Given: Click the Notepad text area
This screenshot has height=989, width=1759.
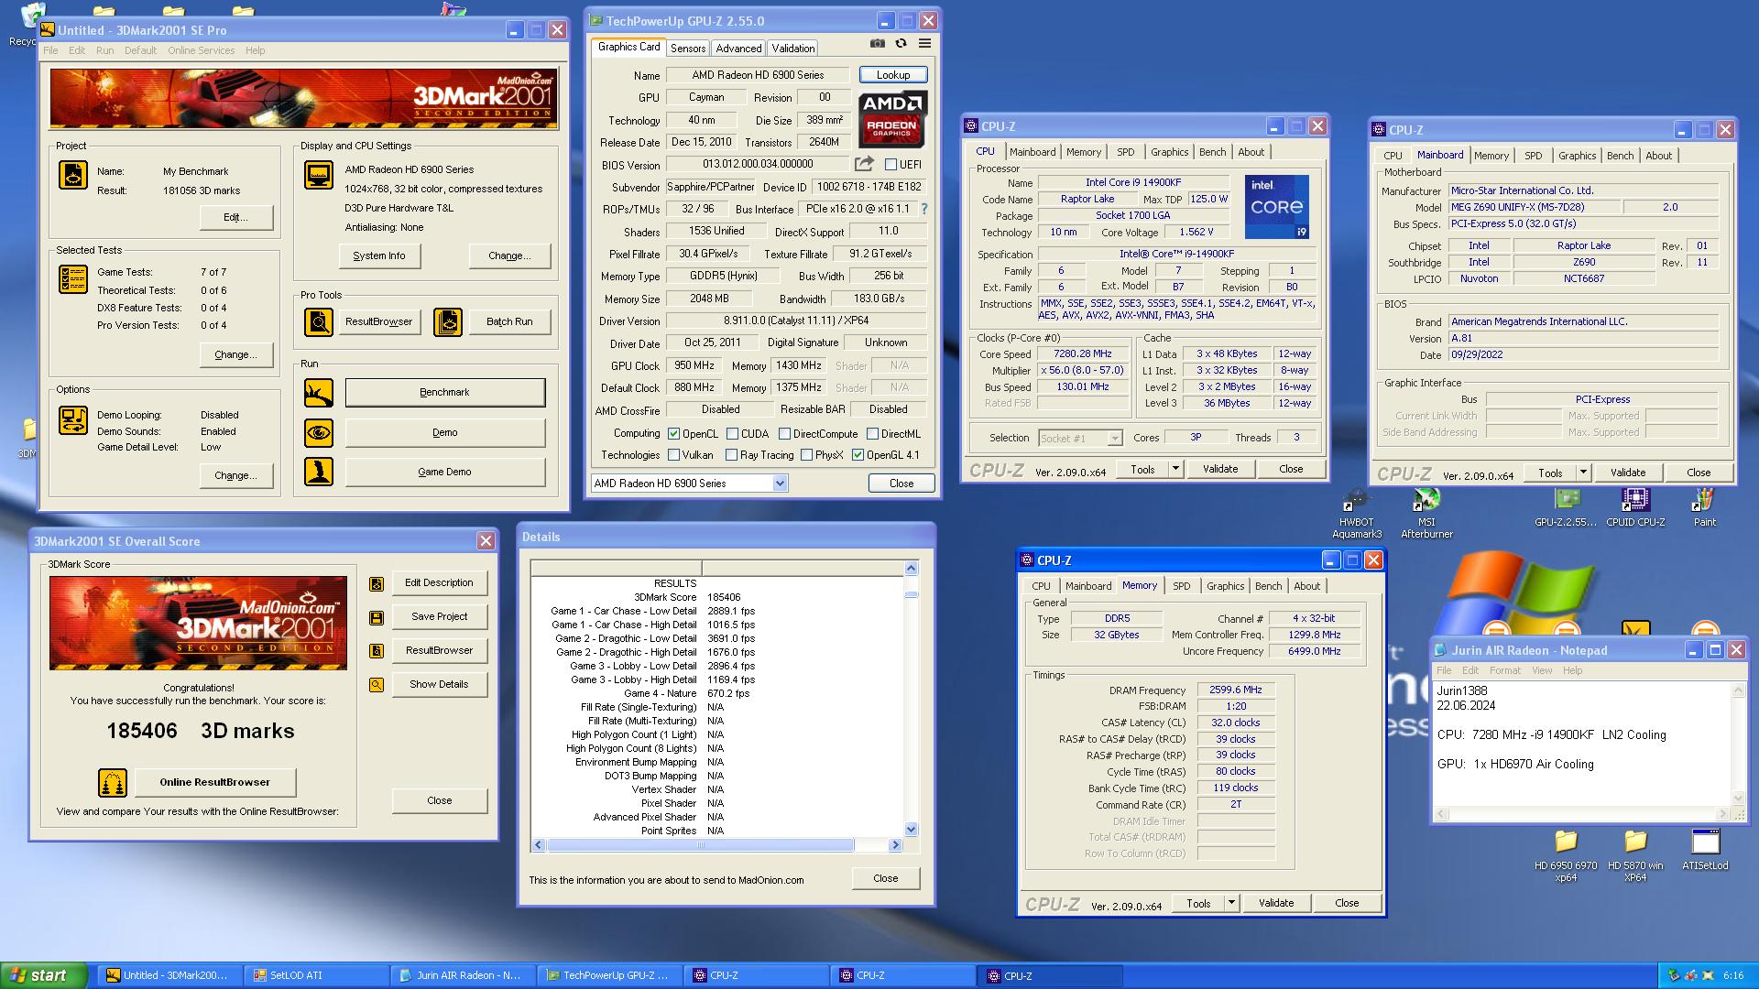Looking at the screenshot, I should [x=1583, y=743].
